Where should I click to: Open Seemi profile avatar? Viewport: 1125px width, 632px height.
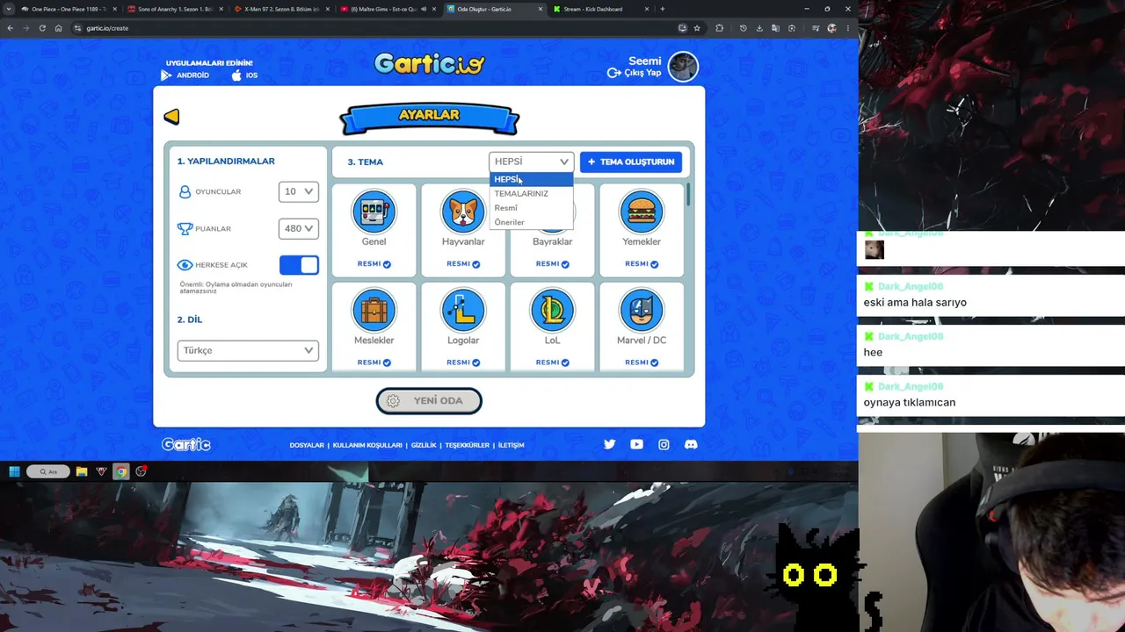click(x=683, y=67)
